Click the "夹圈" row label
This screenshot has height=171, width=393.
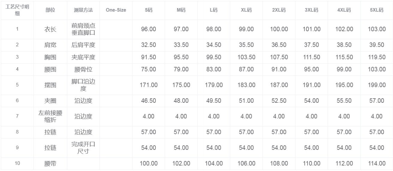[x=50, y=101]
